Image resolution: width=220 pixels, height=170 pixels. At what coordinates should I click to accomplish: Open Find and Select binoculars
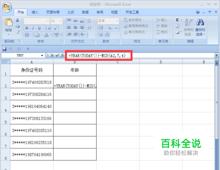tap(200, 27)
